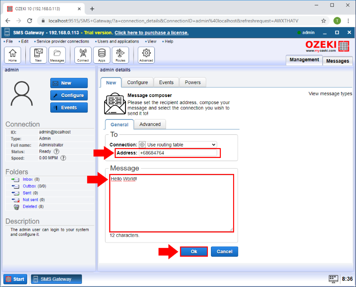Click the browser URL address bar
Viewport: 356px width, 287px height.
pos(173,21)
